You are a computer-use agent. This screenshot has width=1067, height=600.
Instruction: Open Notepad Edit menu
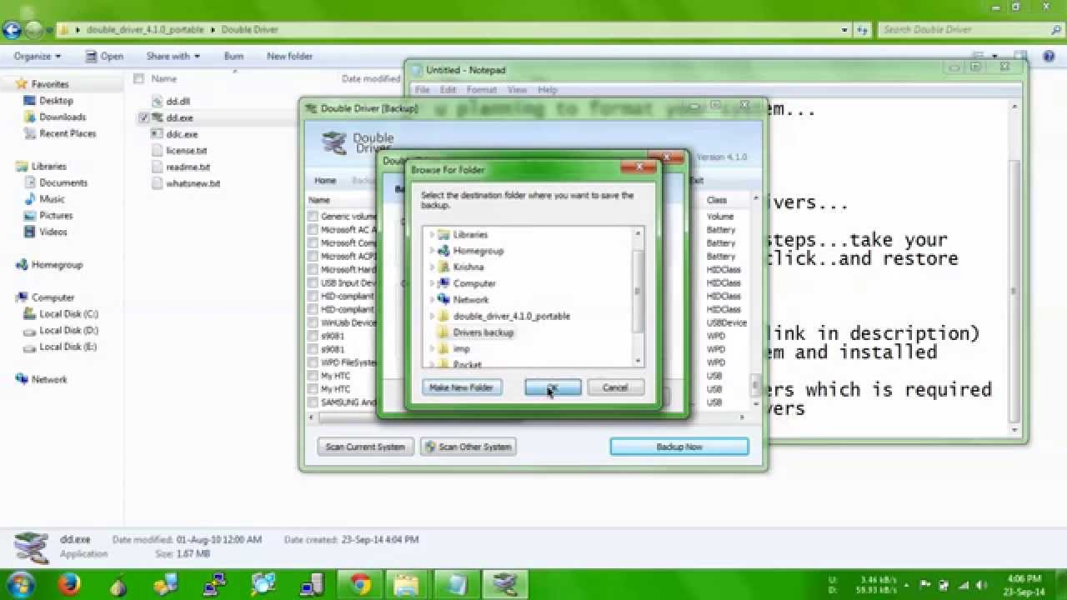448,90
